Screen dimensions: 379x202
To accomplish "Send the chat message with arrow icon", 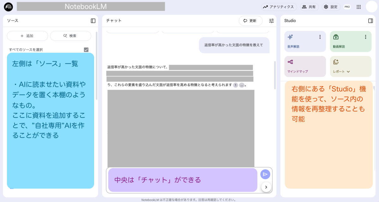I will coord(265,174).
